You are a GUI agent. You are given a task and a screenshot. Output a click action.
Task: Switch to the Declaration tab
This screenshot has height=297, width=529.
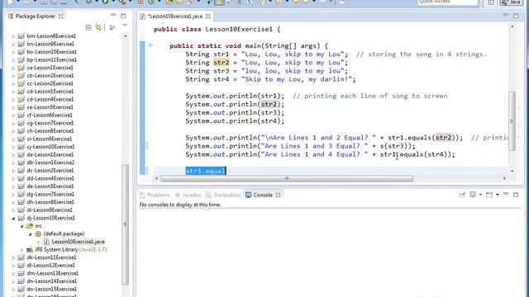tap(223, 195)
